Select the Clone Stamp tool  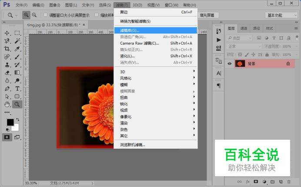(x=7, y=65)
